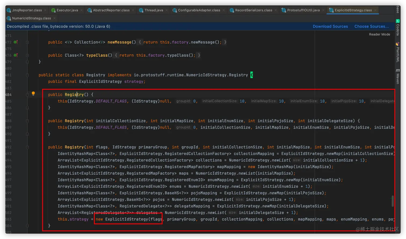The width and height of the screenshot is (406, 239).
Task: Click 'new ExplicitIdStrategy(flags' on line 503
Action: coord(129,219)
